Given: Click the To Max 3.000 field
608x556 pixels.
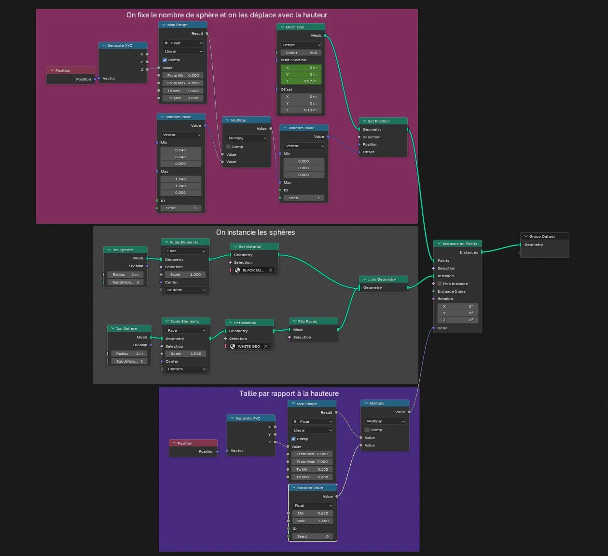Looking at the screenshot, I should click(x=183, y=98).
